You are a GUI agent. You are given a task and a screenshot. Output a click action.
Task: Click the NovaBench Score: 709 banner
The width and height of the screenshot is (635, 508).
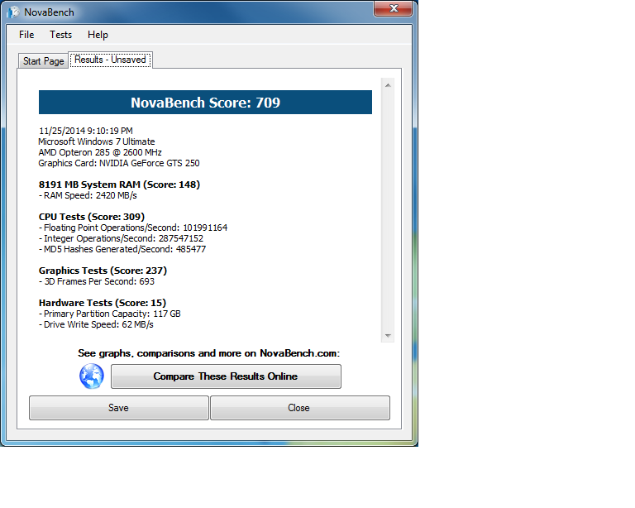pyautogui.click(x=205, y=102)
